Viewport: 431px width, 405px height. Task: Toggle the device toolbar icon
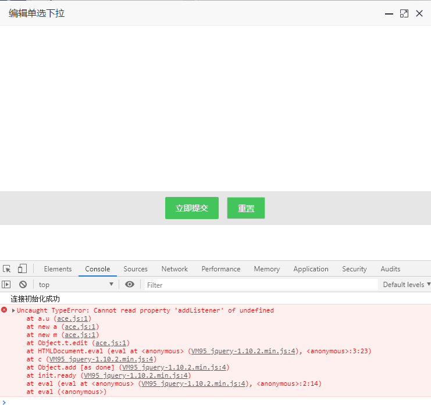[x=22, y=268]
